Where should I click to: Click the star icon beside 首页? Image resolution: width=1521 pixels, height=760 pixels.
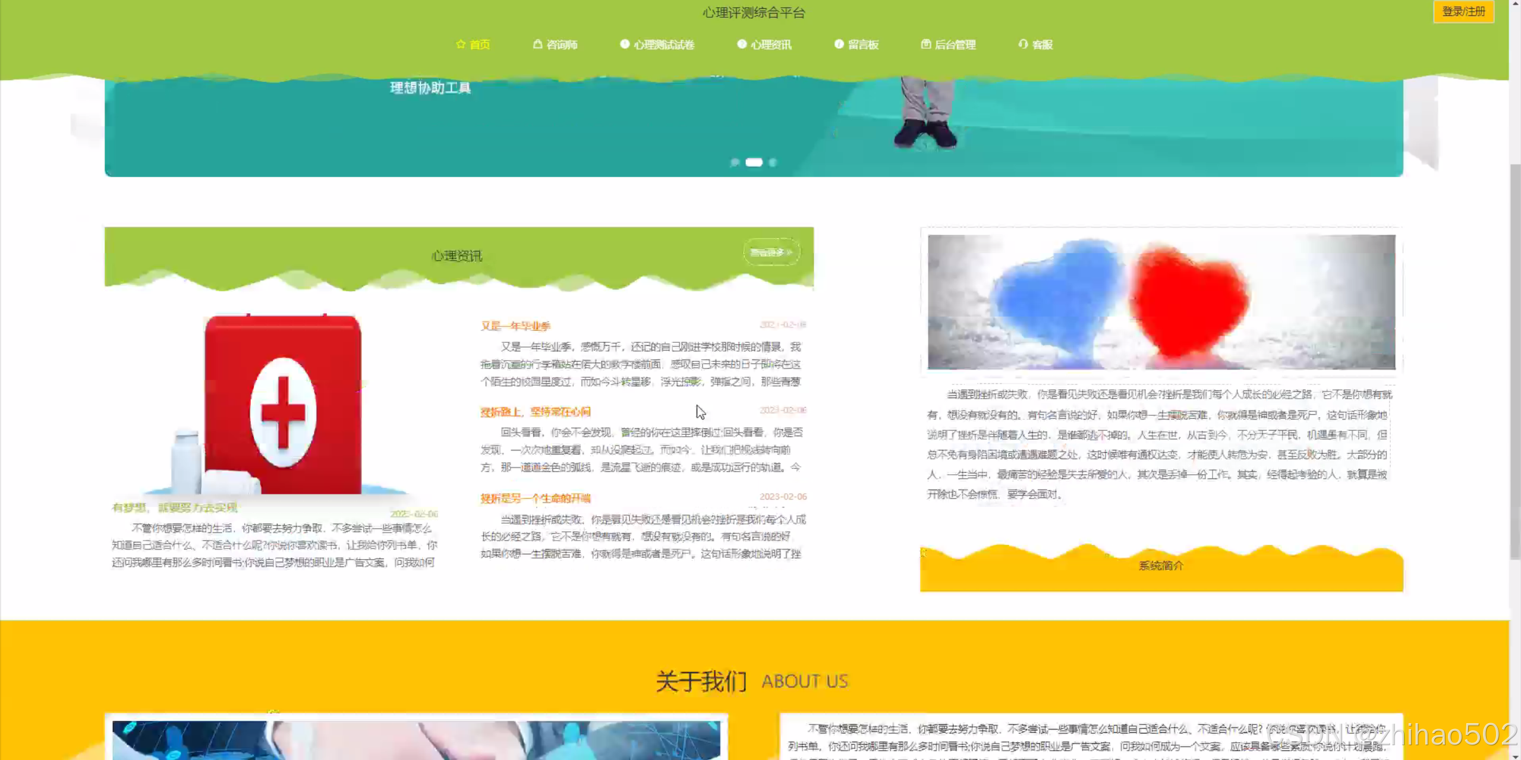click(461, 45)
